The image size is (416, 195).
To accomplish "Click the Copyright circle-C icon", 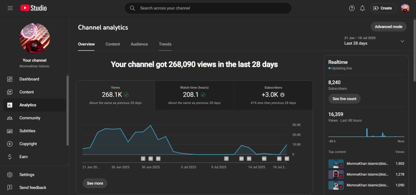I will coord(10,144).
